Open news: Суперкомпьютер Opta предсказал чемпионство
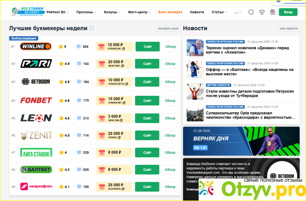Image resolution: width=306 pixels, height=201 pixels. click(x=250, y=116)
